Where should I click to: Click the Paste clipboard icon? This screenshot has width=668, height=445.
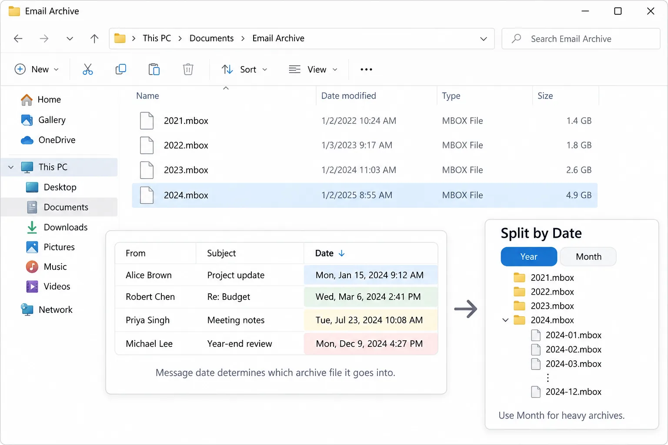pos(154,70)
